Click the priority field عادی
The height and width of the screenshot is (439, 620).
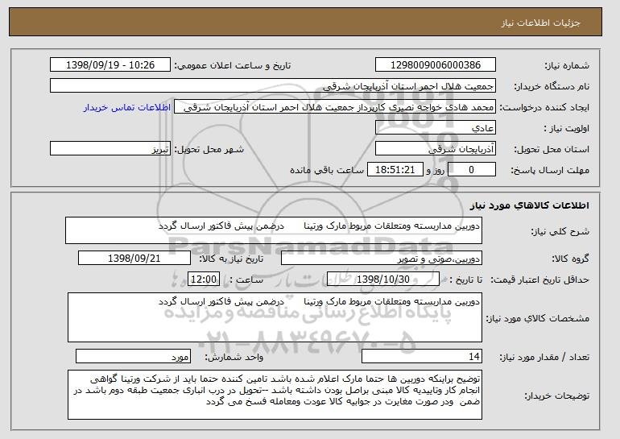point(436,128)
